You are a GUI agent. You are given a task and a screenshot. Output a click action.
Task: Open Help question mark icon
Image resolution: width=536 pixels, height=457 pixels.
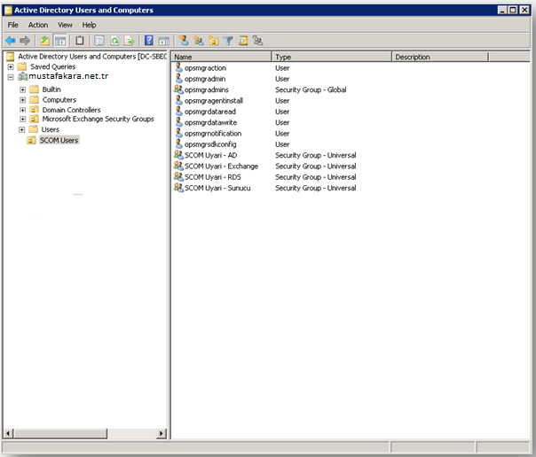pos(149,41)
